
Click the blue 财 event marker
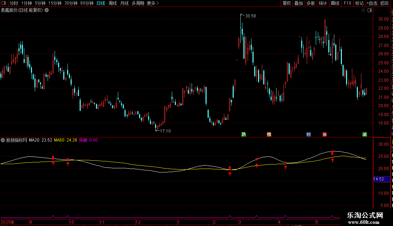coord(308,134)
